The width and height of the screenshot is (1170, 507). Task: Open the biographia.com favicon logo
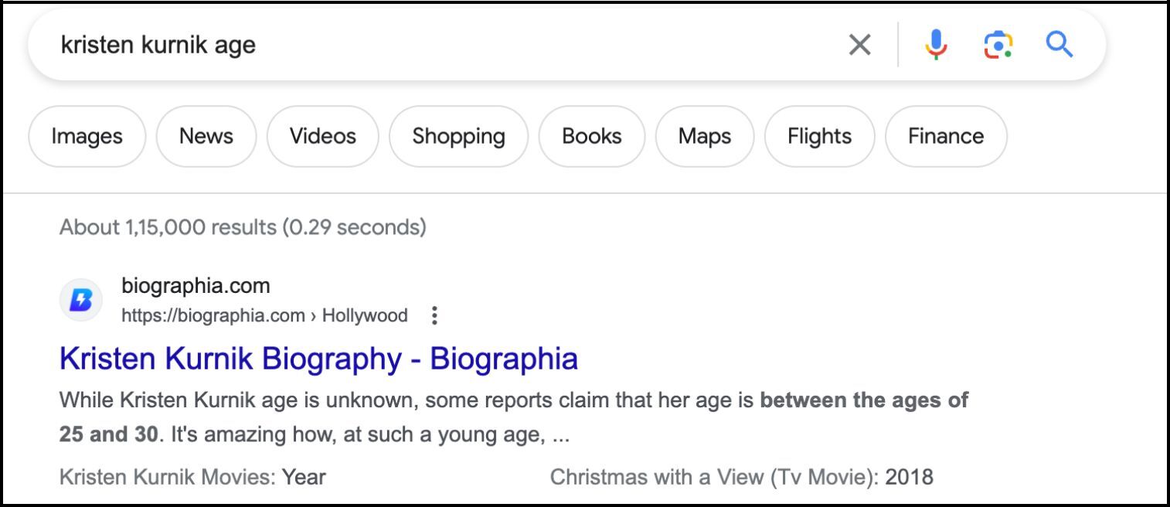(81, 301)
